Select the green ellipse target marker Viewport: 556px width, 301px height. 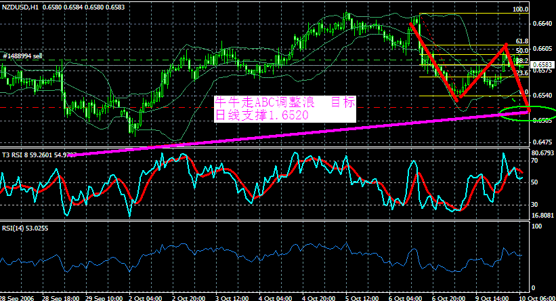point(528,113)
